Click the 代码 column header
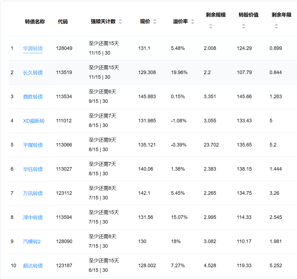This screenshot has width=297, height=279. point(63,22)
